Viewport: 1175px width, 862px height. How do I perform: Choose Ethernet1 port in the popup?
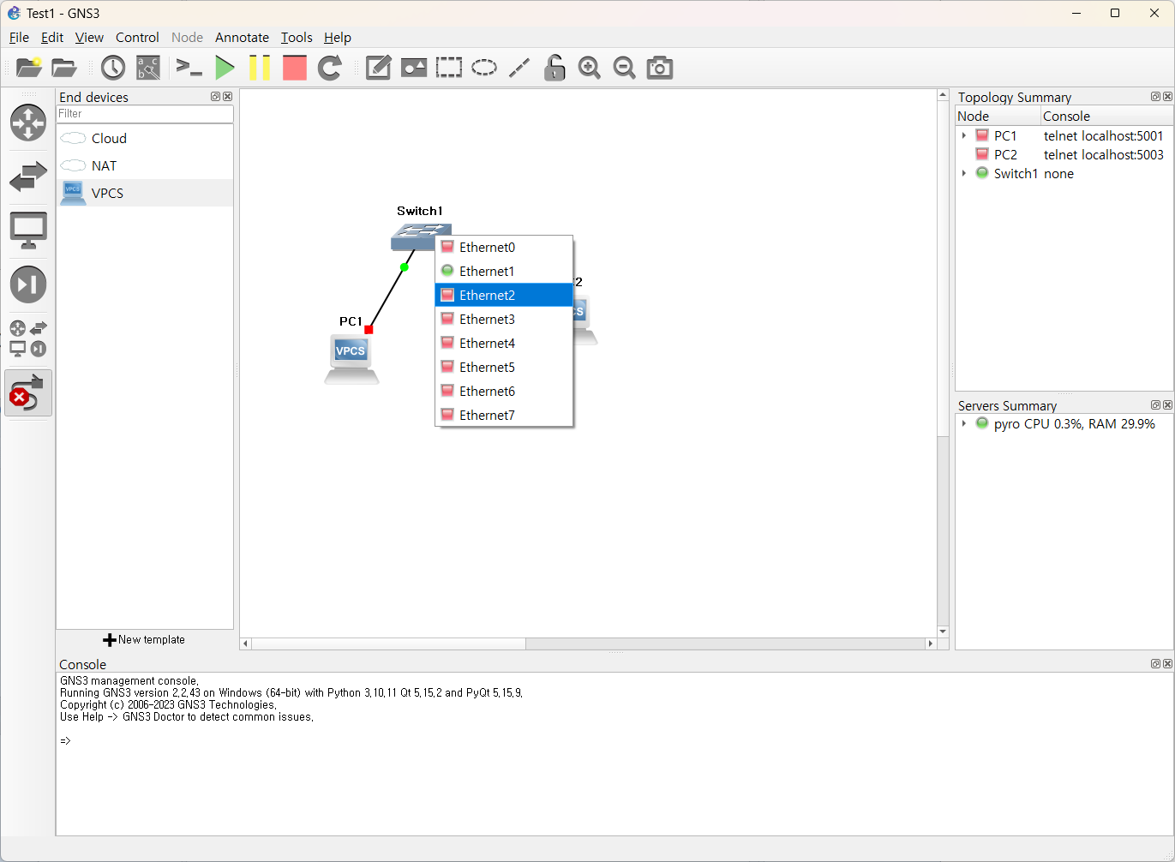pyautogui.click(x=504, y=272)
